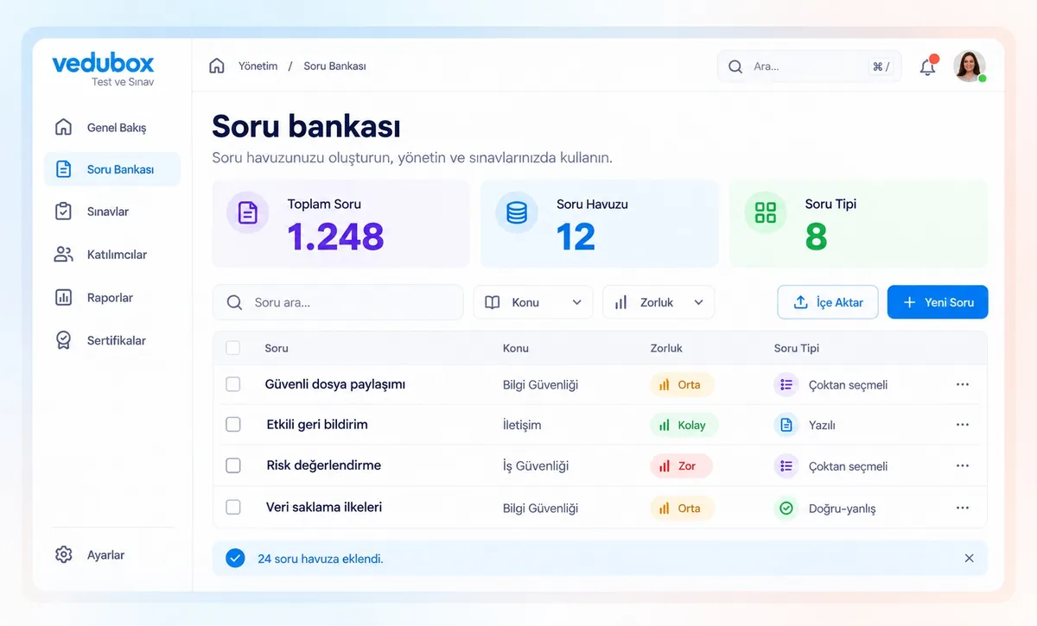Click the İçe Aktar button
This screenshot has height=626, width=1037.
[828, 302]
